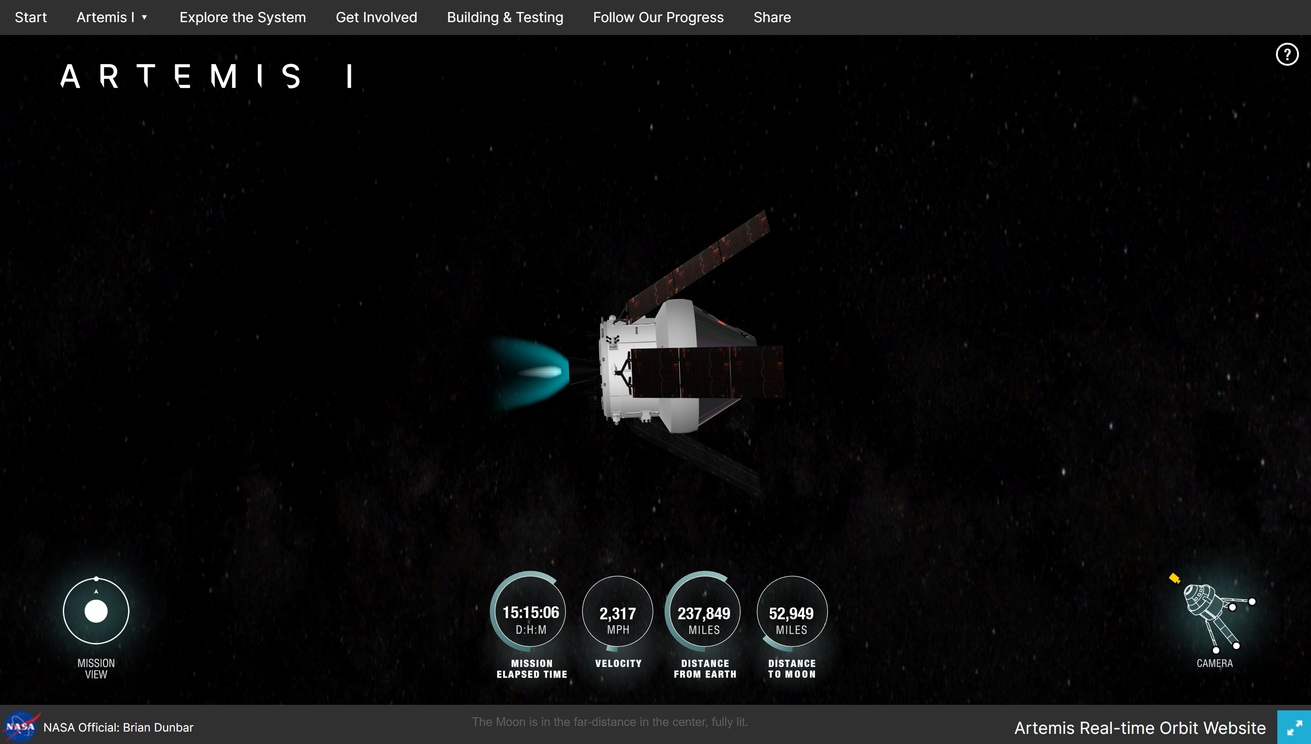Open the Mission View circular icon

[96, 611]
